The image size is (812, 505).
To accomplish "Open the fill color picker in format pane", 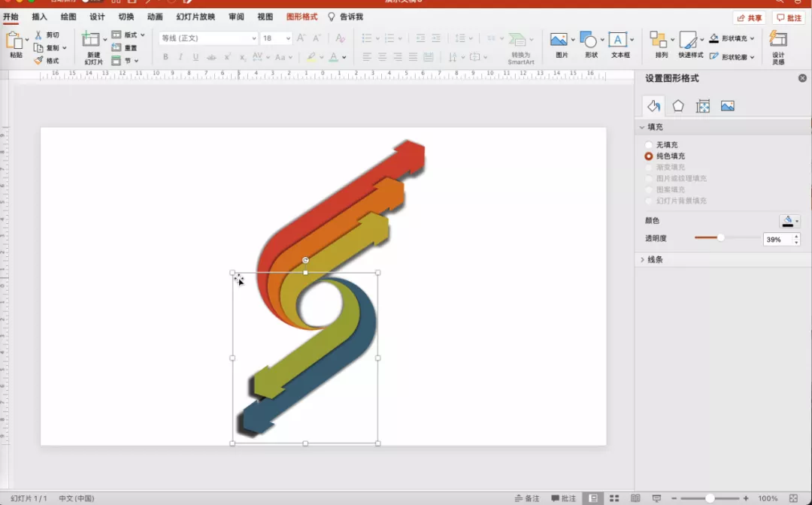I will [789, 221].
